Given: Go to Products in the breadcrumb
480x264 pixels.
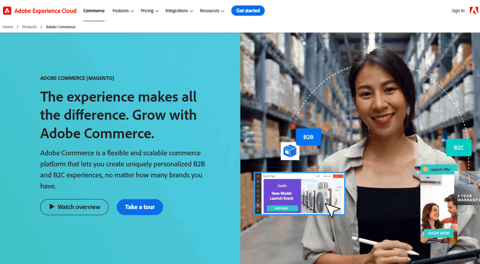Looking at the screenshot, I should coord(29,27).
